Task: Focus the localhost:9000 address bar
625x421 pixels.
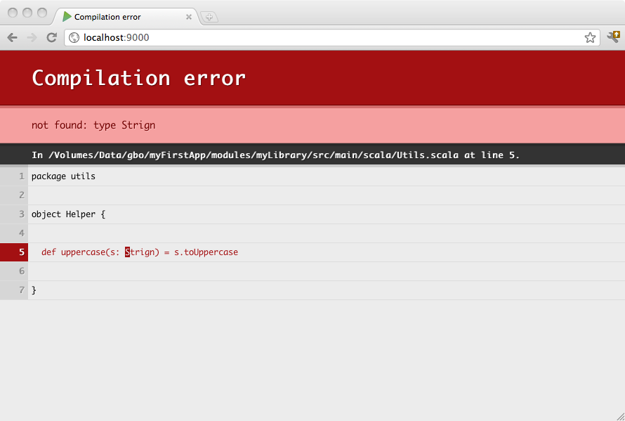Action: [316, 38]
